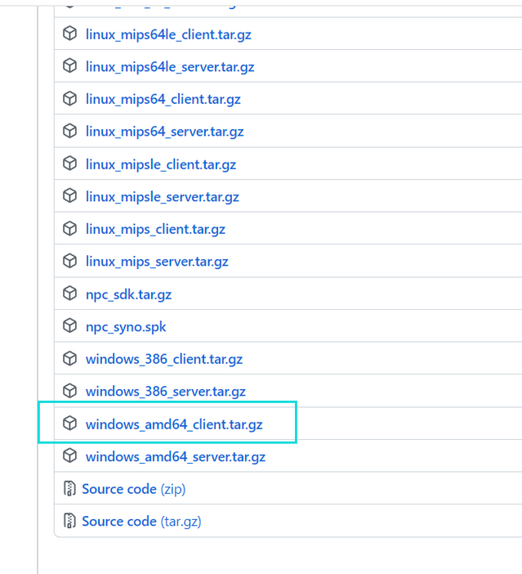Click zip file icon beside Source code (zip)
Viewport: 522px width, 574px height.
[x=69, y=488]
